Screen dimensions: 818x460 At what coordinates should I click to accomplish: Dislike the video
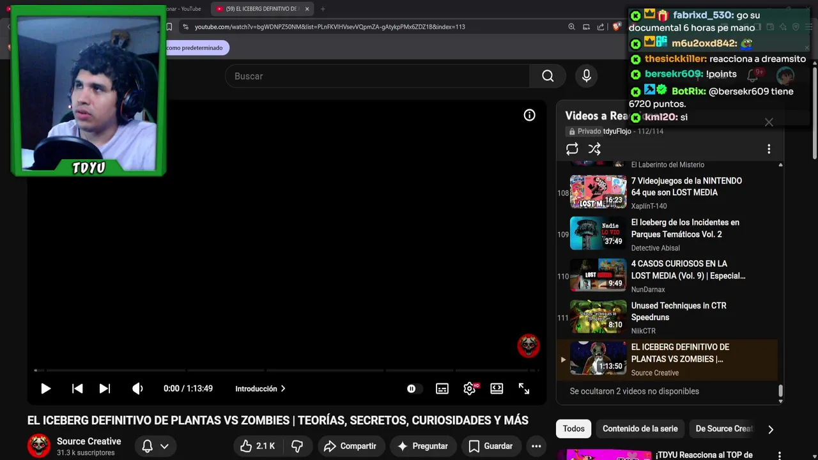click(x=297, y=446)
